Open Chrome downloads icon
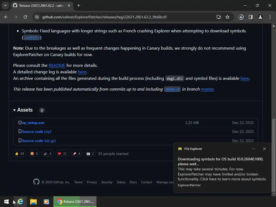 pos(241,17)
